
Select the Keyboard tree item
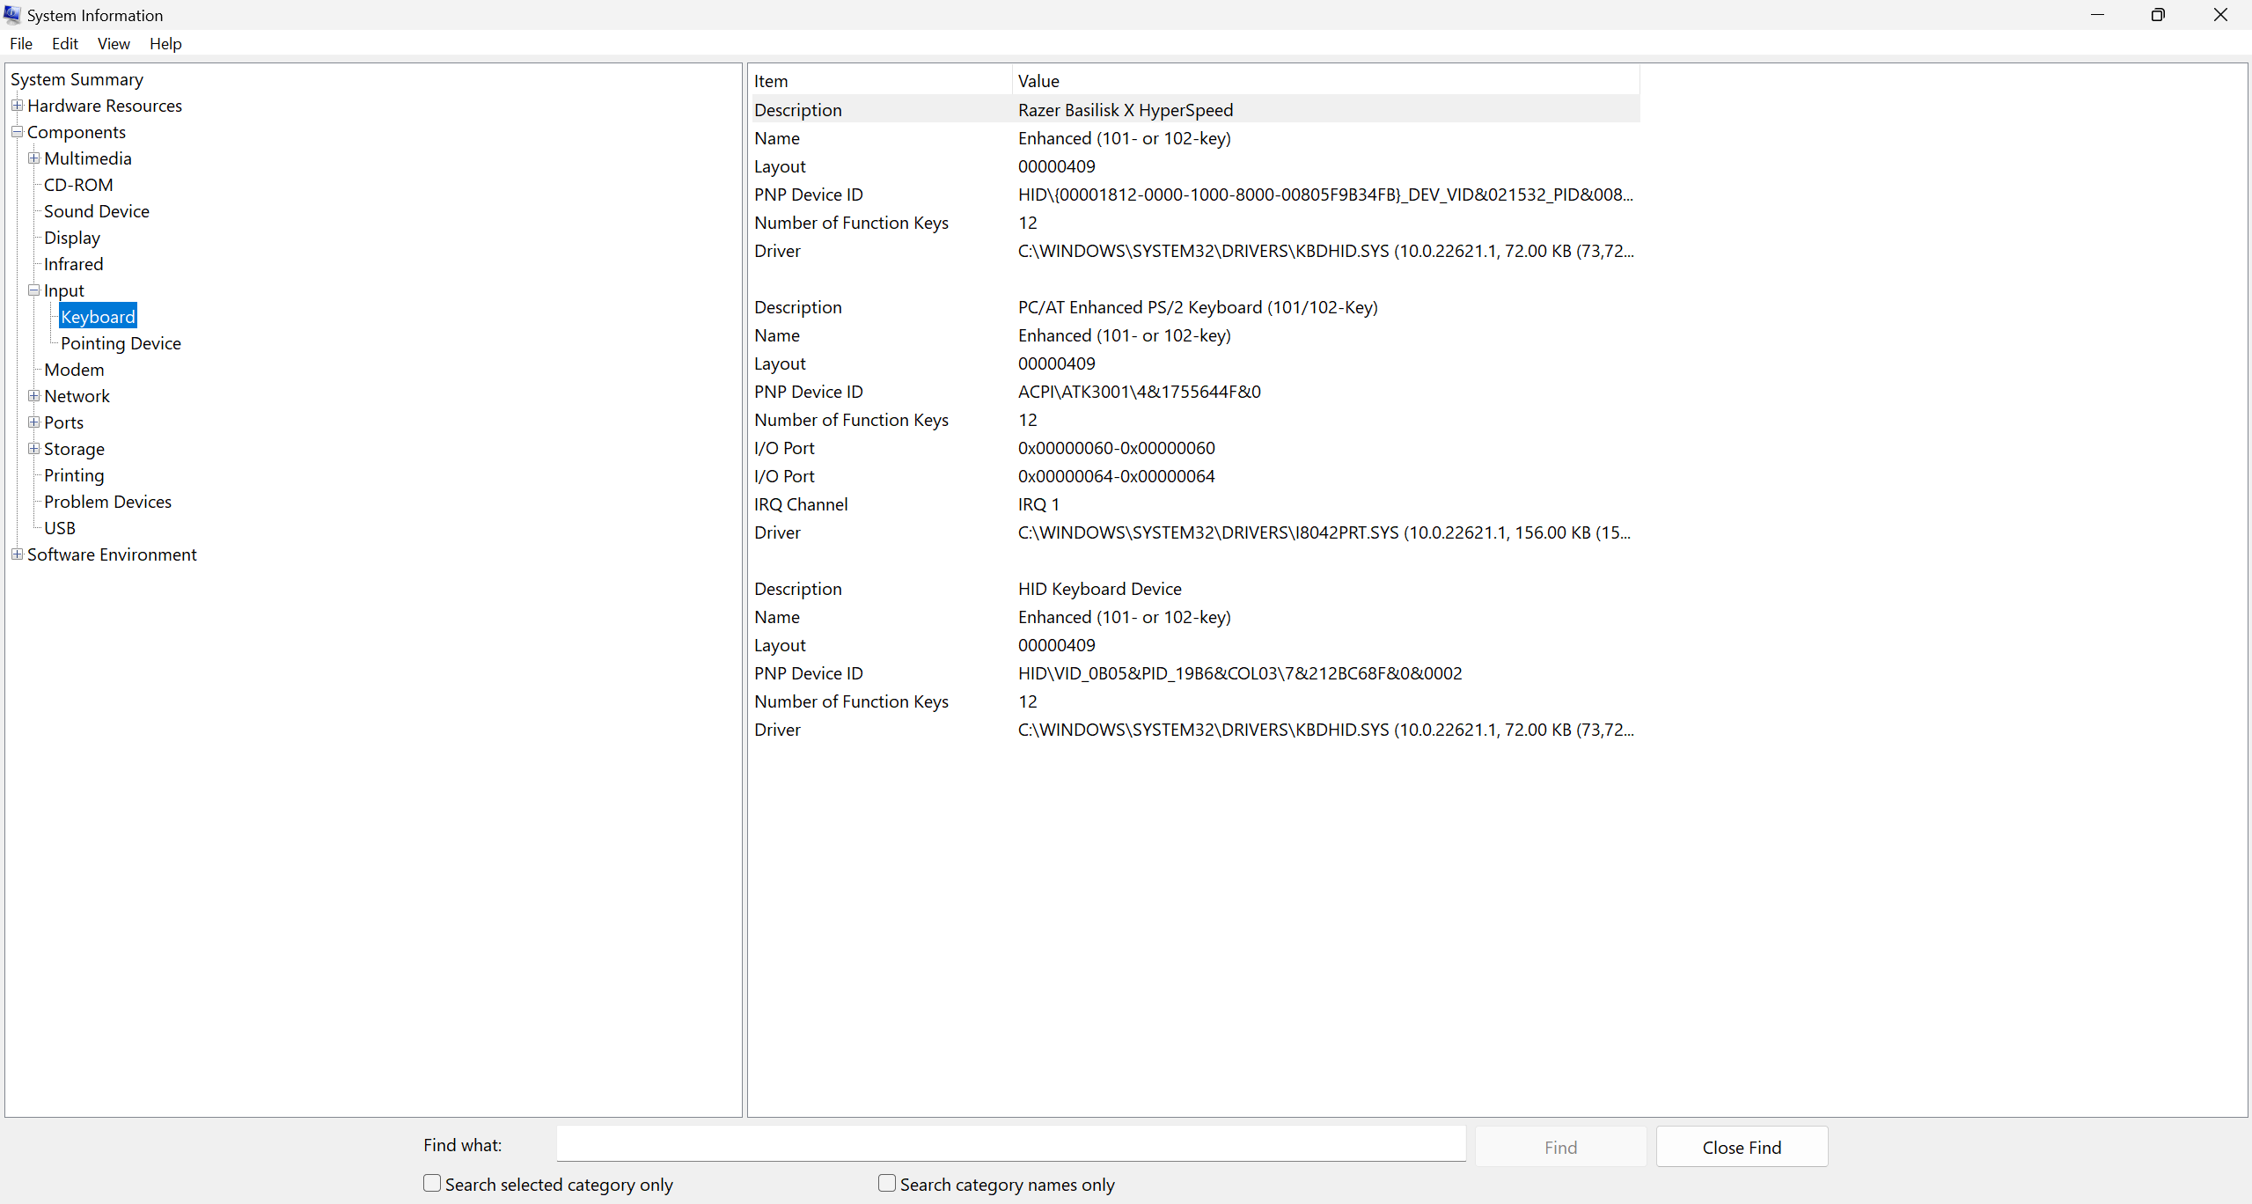coord(98,317)
